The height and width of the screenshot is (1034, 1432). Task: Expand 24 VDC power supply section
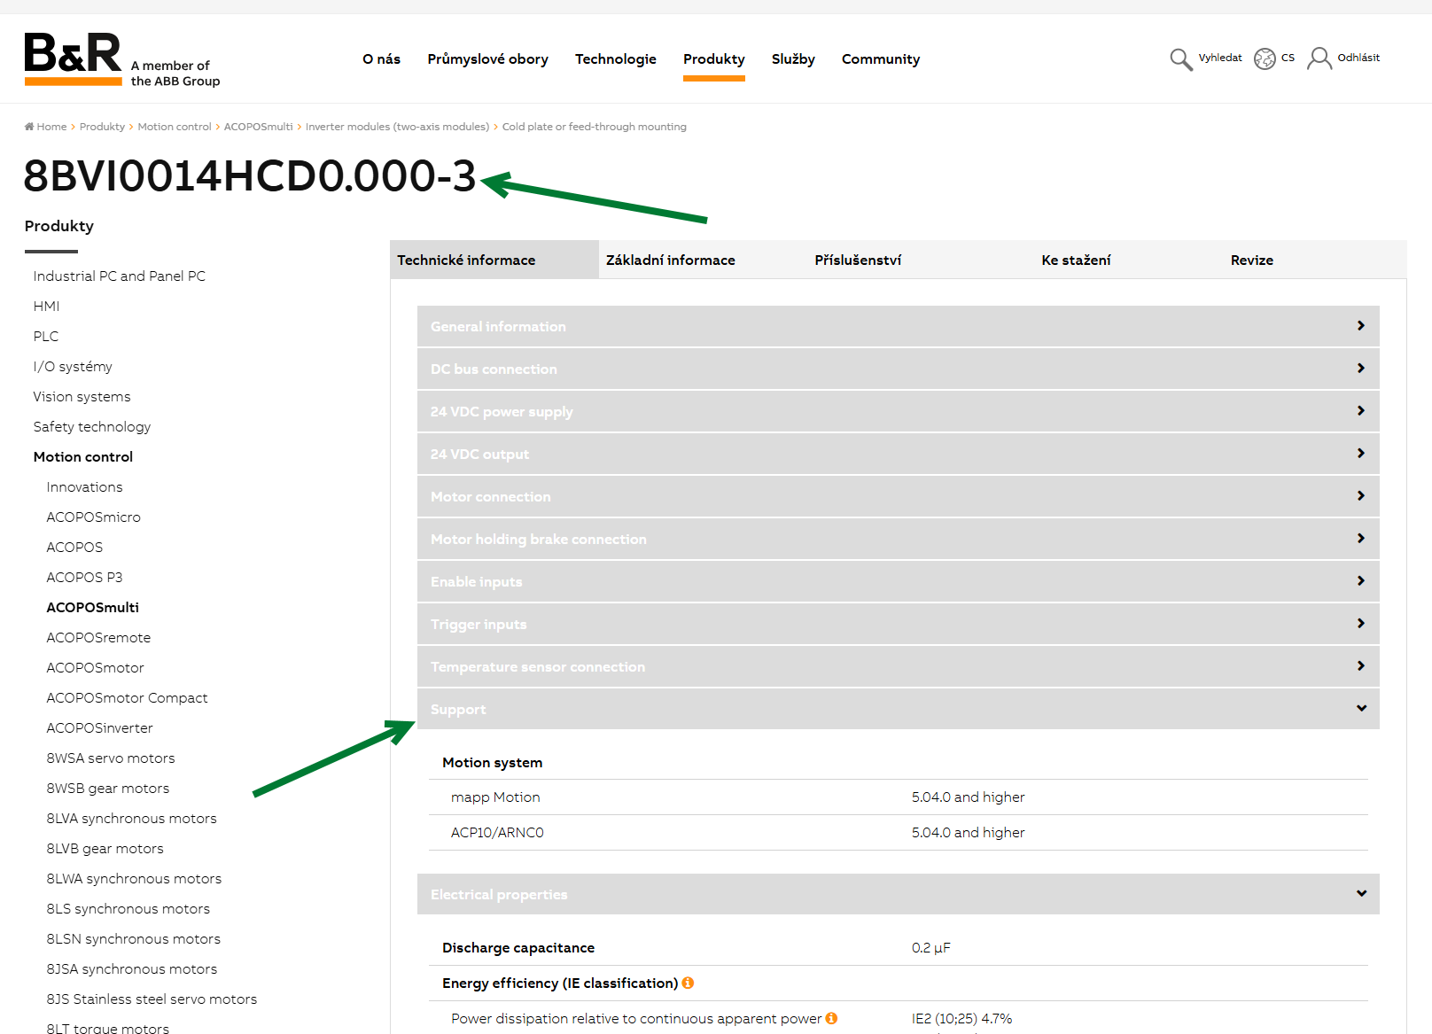[x=898, y=411]
